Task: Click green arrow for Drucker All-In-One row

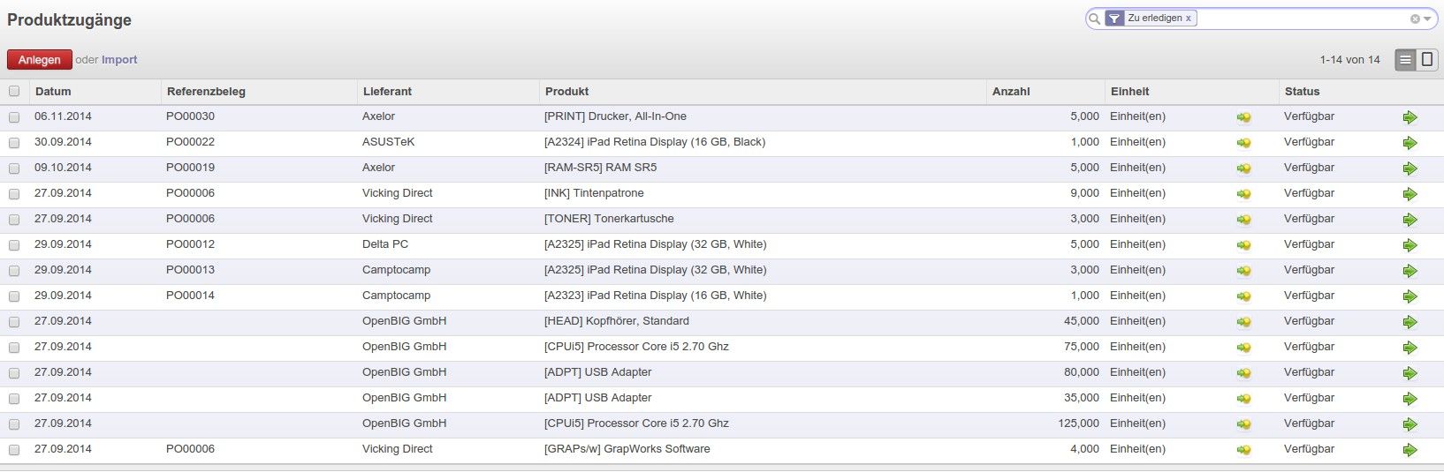Action: pyautogui.click(x=1410, y=117)
